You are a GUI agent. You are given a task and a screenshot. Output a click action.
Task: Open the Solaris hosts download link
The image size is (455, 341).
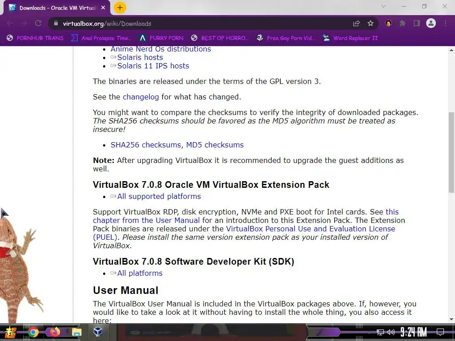point(140,57)
